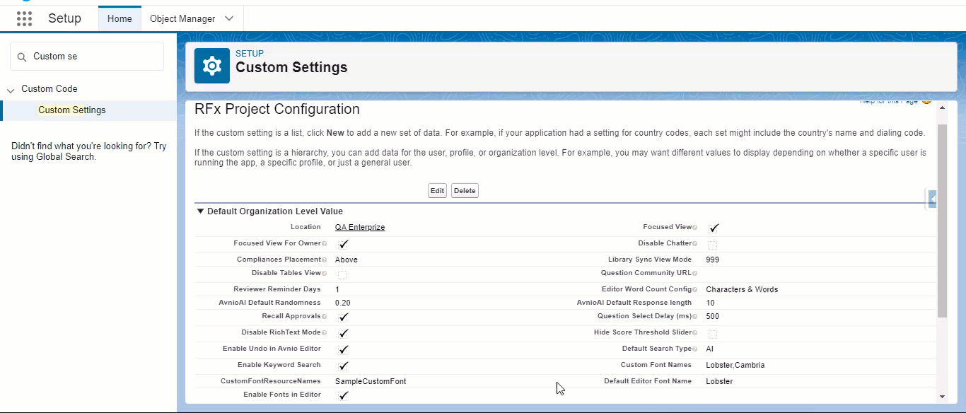Click the Setup gear icon beside Custom Settings
Screen dimensions: 966x413
pyautogui.click(x=211, y=66)
